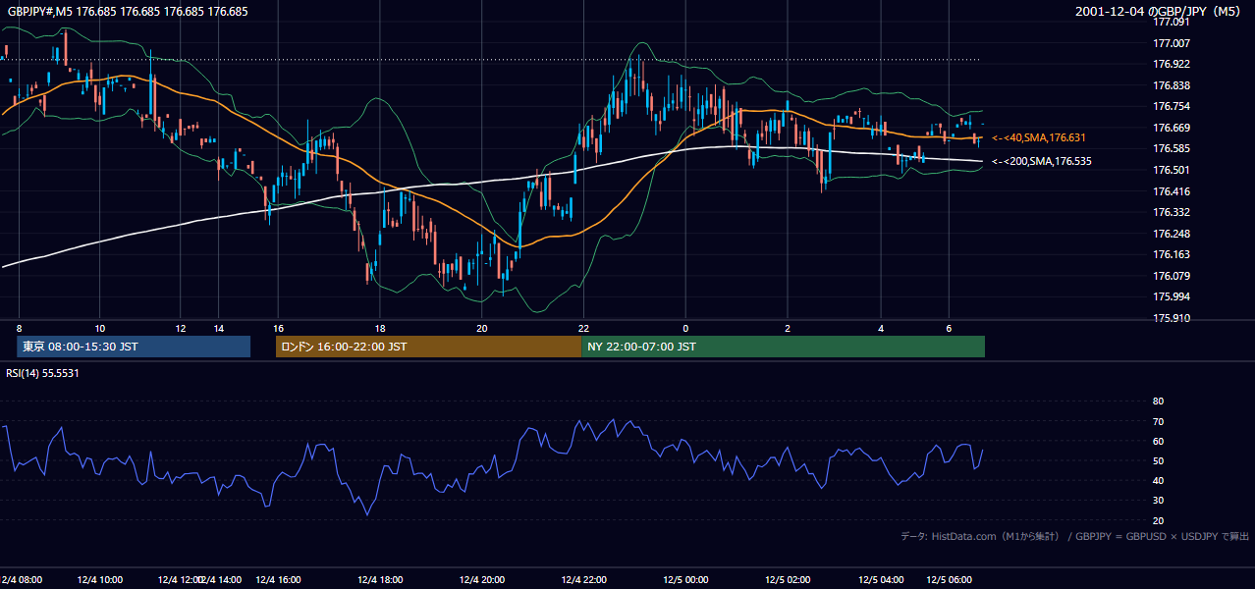This screenshot has width=1255, height=589.
Task: Click the 12/4 22:00 time axis label
Action: point(584,580)
